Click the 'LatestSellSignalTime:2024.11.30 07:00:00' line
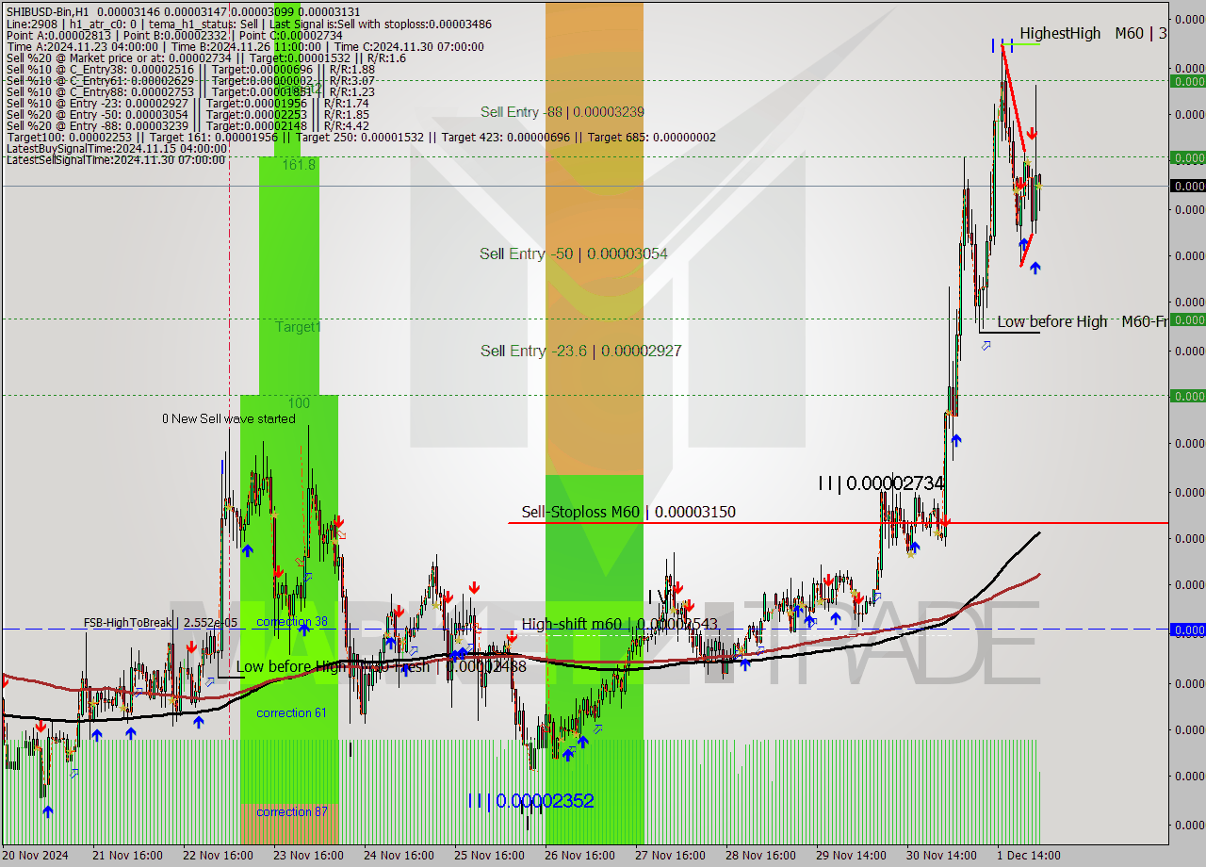The height and width of the screenshot is (867, 1206). pyautogui.click(x=116, y=159)
